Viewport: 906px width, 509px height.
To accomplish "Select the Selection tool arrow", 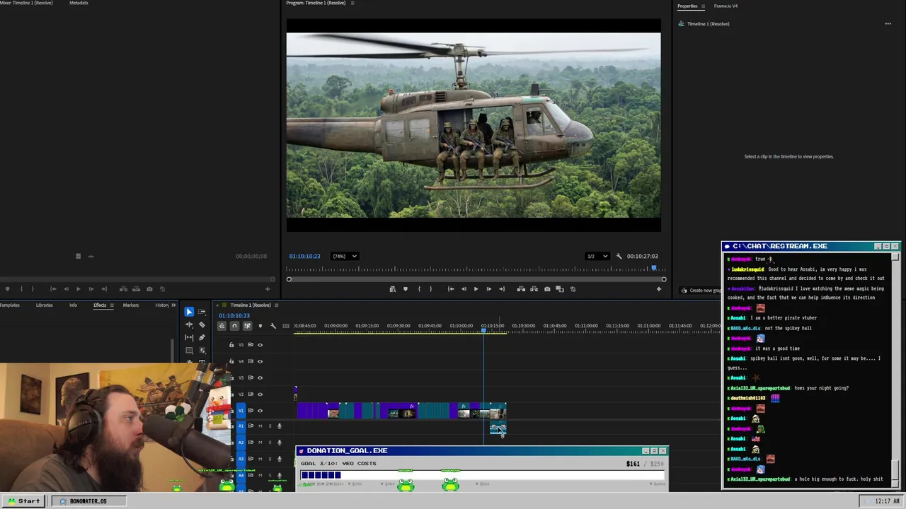I will (x=189, y=312).
